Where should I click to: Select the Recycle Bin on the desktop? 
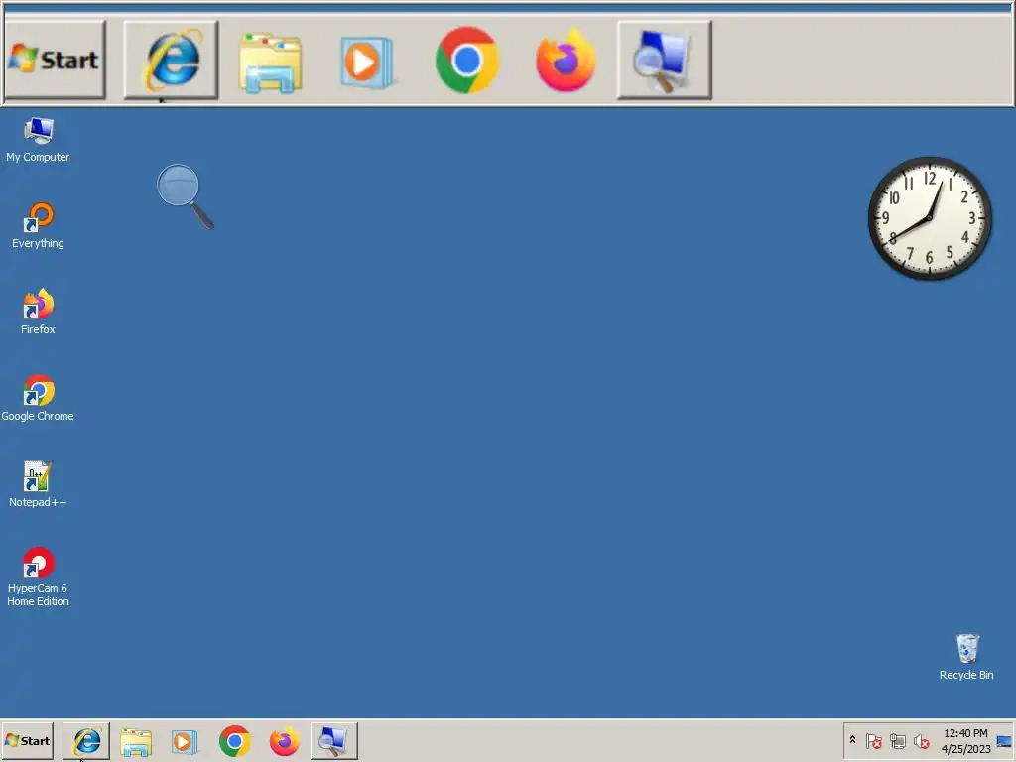tap(966, 657)
